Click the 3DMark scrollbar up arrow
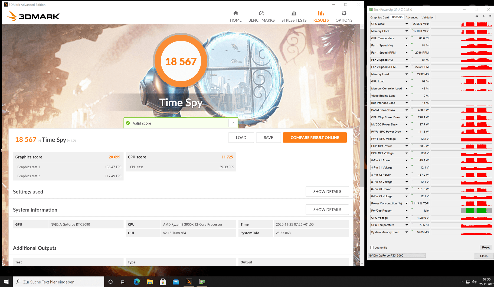This screenshot has width=494, height=287. click(x=362, y=27)
